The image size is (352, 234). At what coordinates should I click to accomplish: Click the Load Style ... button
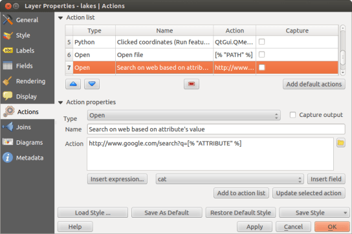pyautogui.click(x=93, y=213)
